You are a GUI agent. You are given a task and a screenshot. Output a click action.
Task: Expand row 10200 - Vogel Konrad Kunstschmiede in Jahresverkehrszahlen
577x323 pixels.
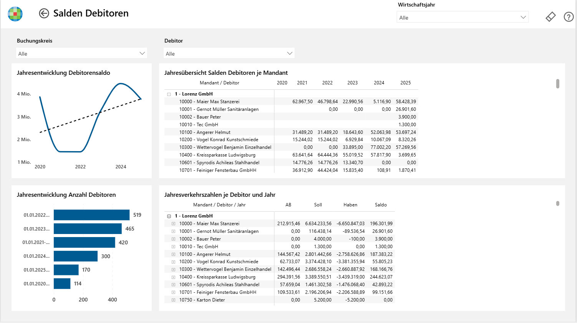tap(173, 262)
